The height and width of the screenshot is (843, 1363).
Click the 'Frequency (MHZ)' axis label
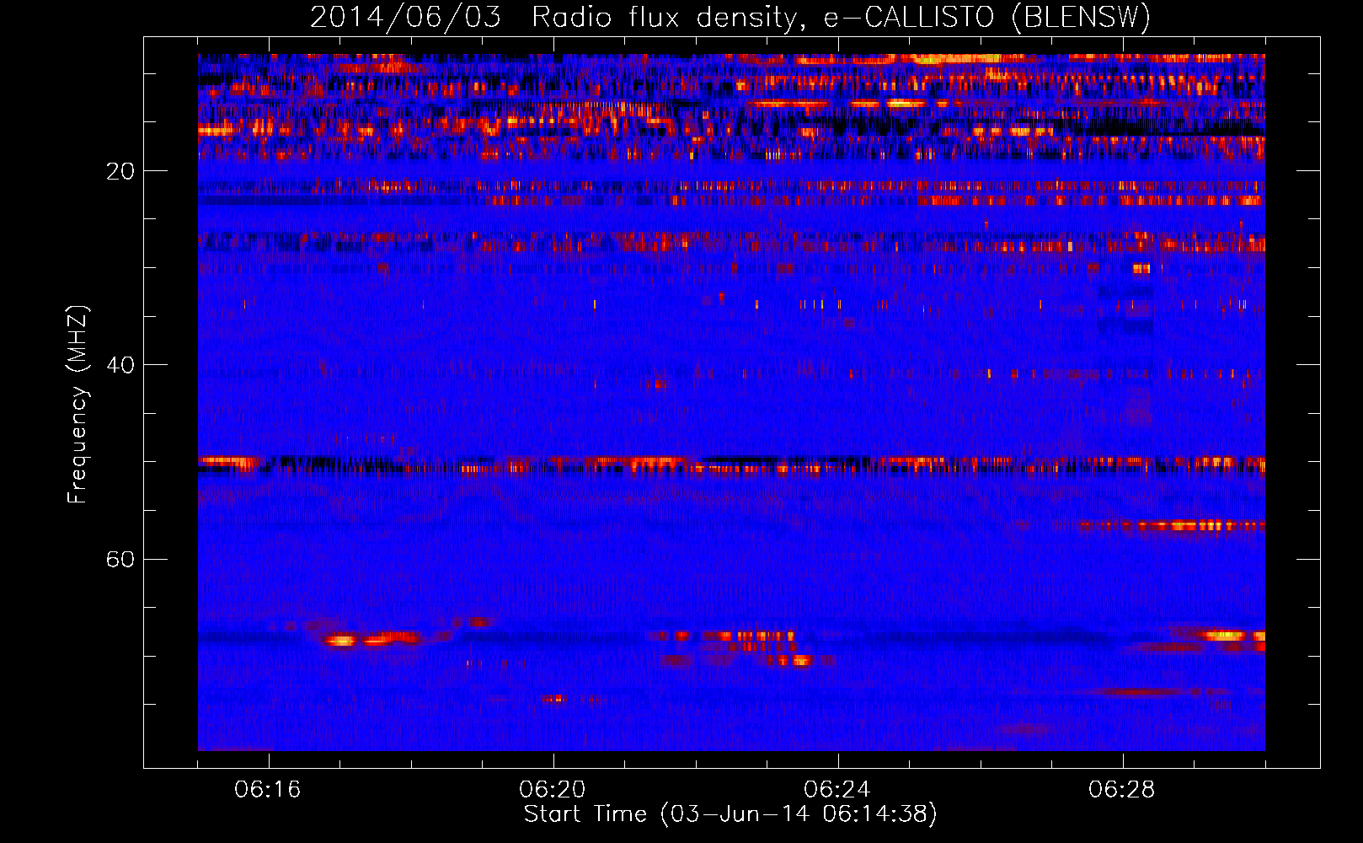point(78,405)
